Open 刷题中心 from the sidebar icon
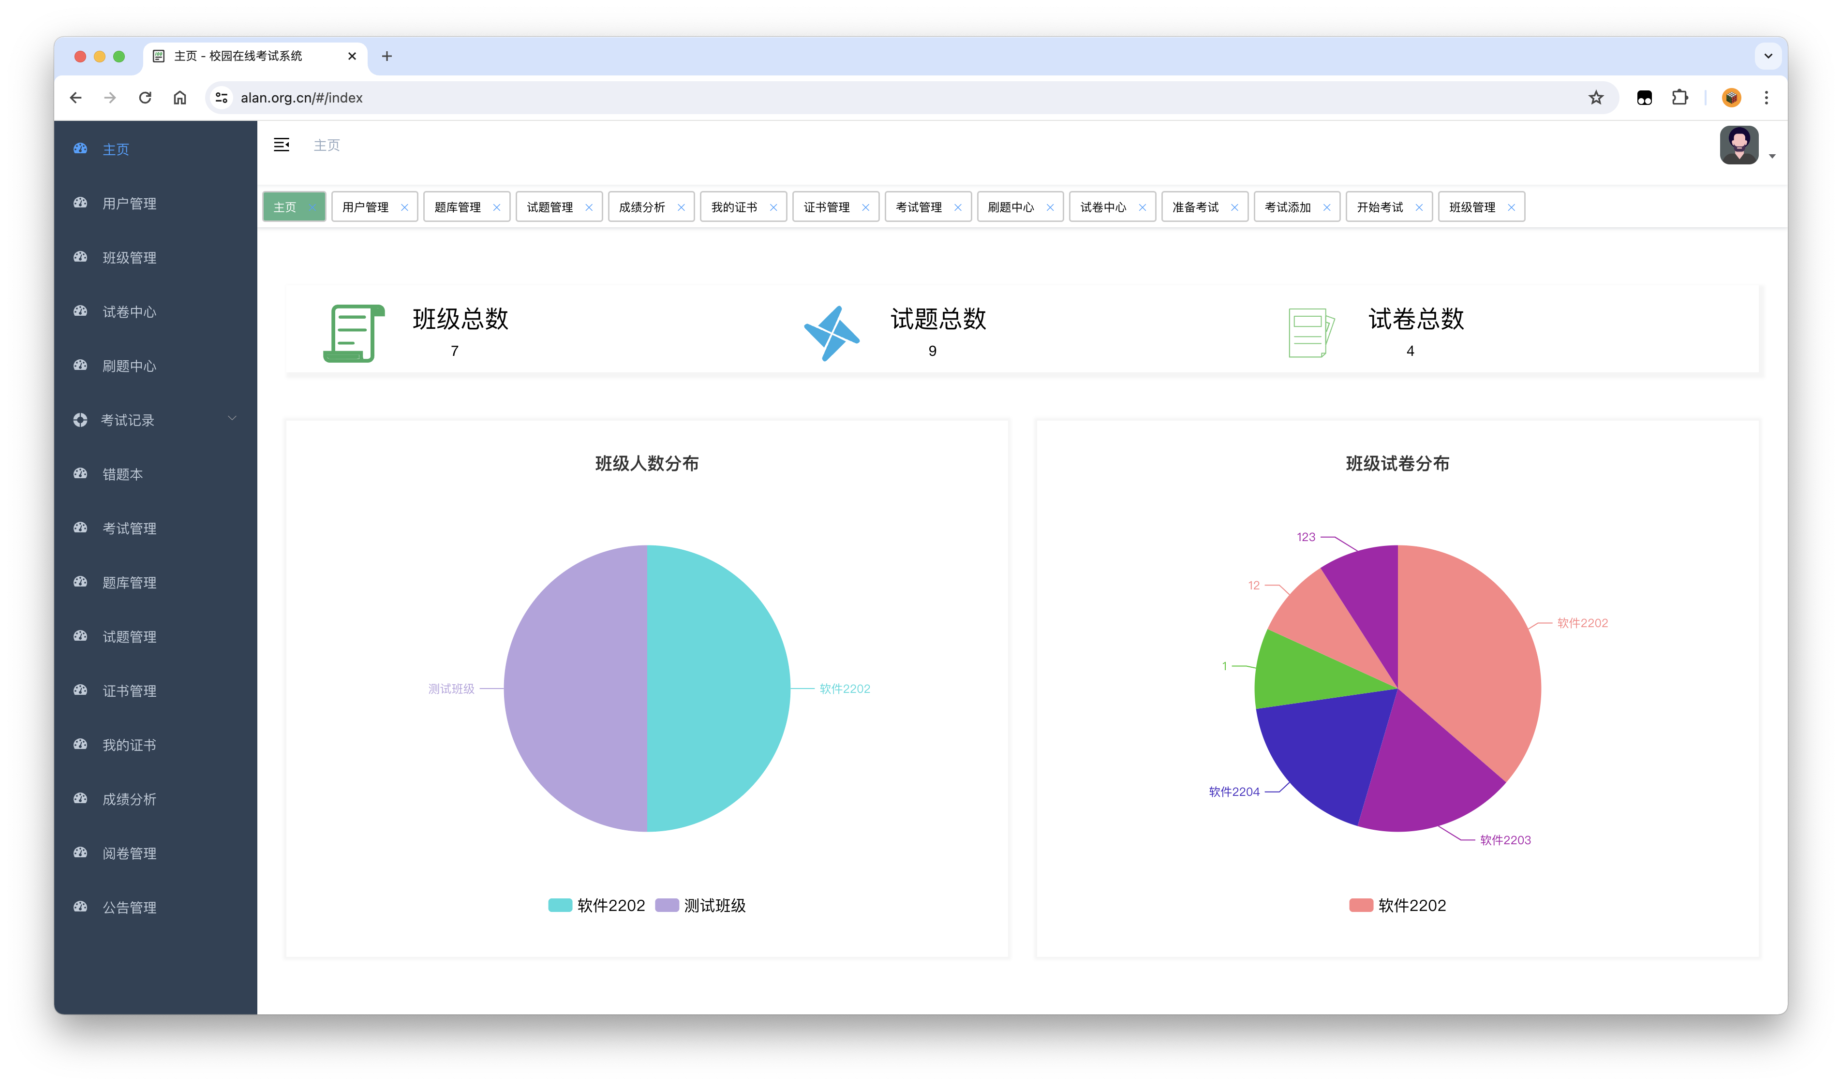 (x=80, y=366)
